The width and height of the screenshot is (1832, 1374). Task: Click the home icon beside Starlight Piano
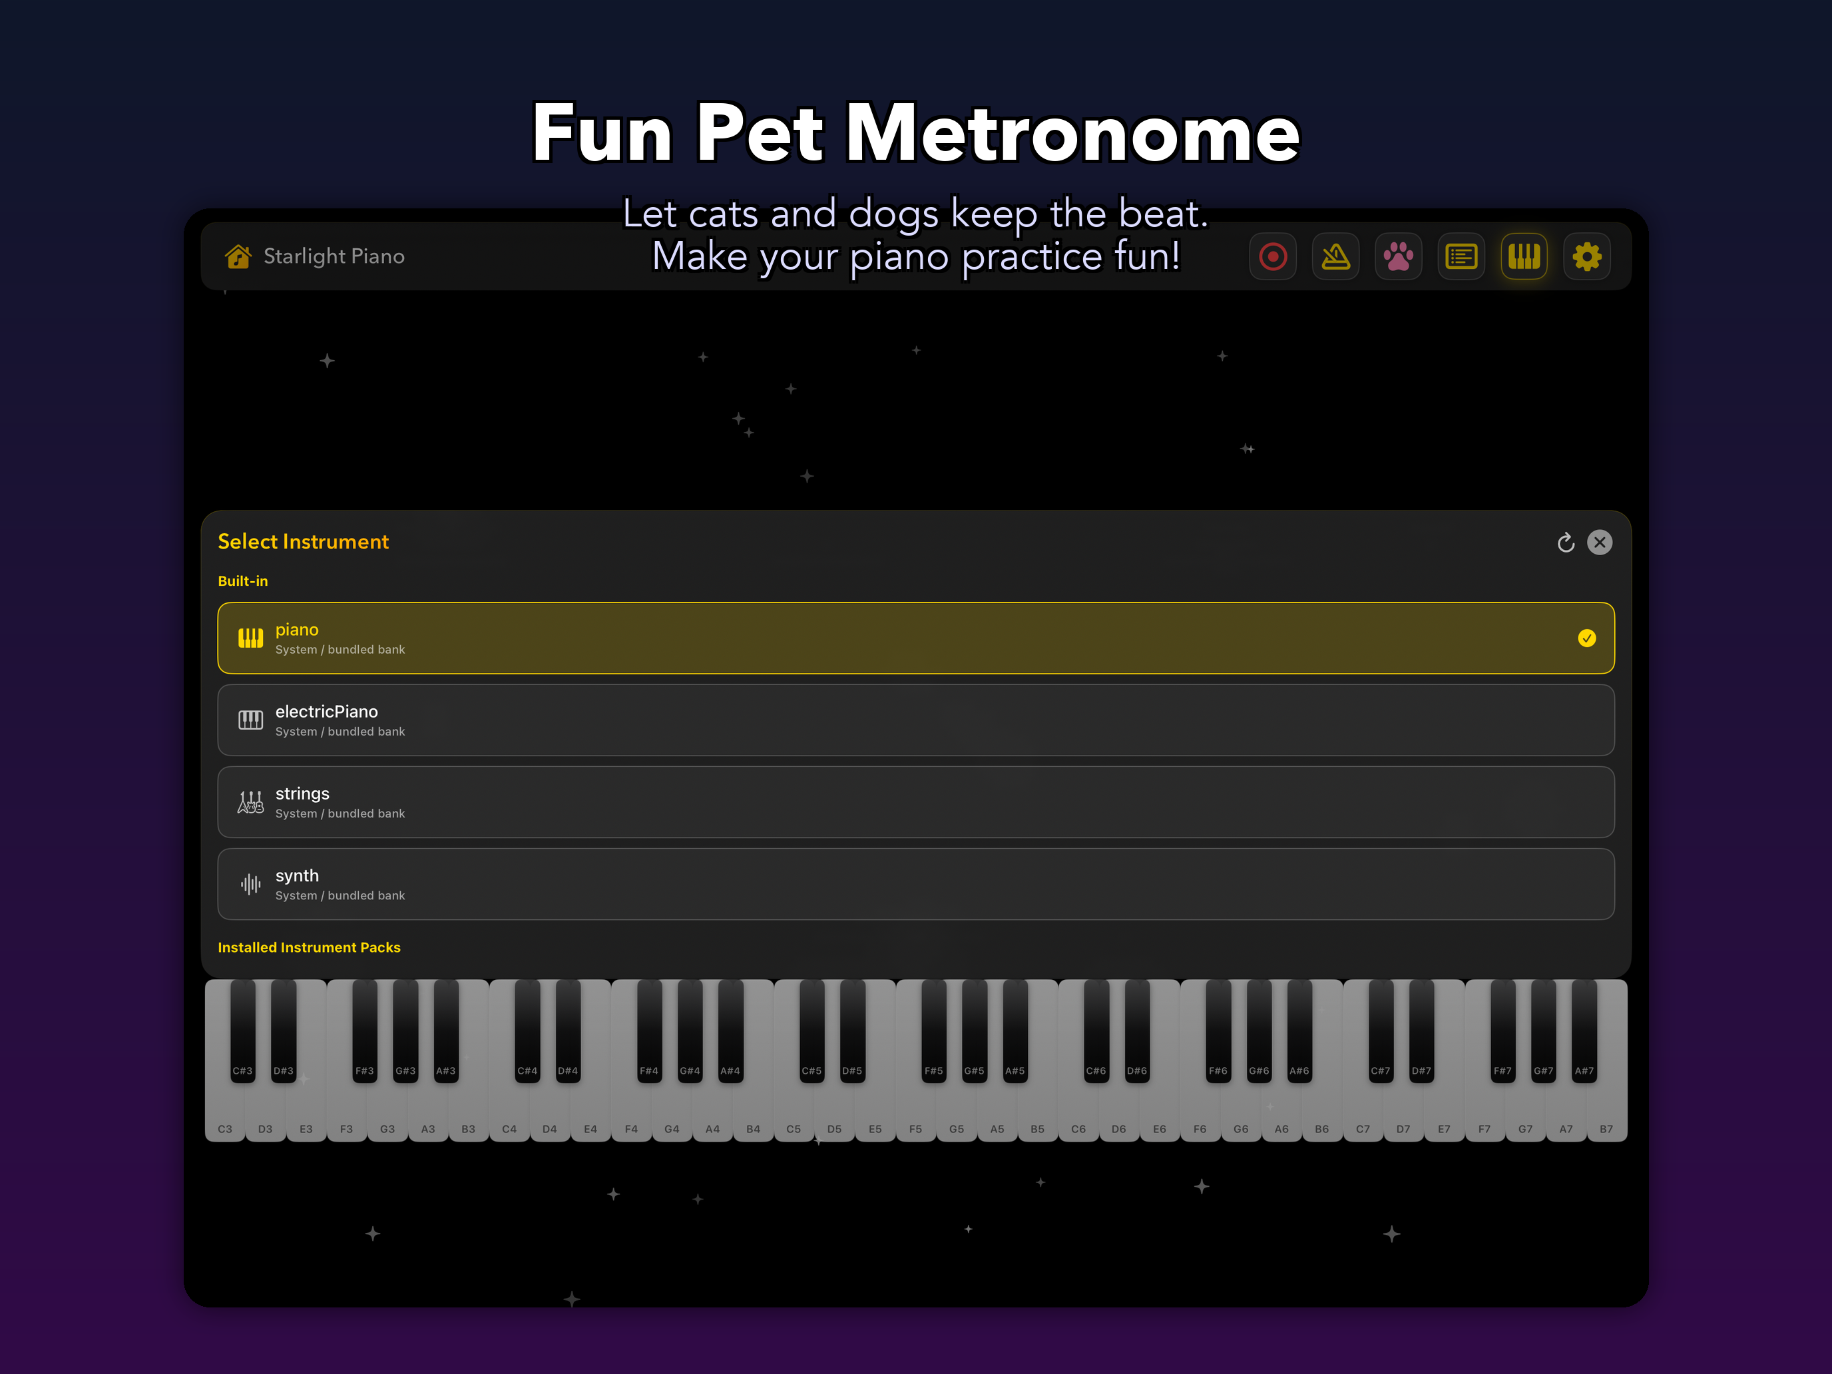[x=238, y=257]
